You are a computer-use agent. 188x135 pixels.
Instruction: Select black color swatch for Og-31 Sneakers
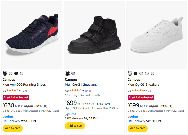pyautogui.click(x=67, y=73)
